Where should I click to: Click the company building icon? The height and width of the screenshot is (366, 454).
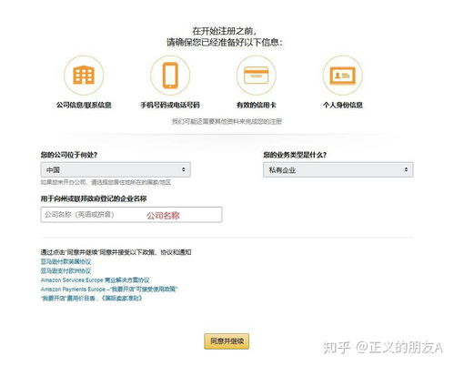click(84, 75)
